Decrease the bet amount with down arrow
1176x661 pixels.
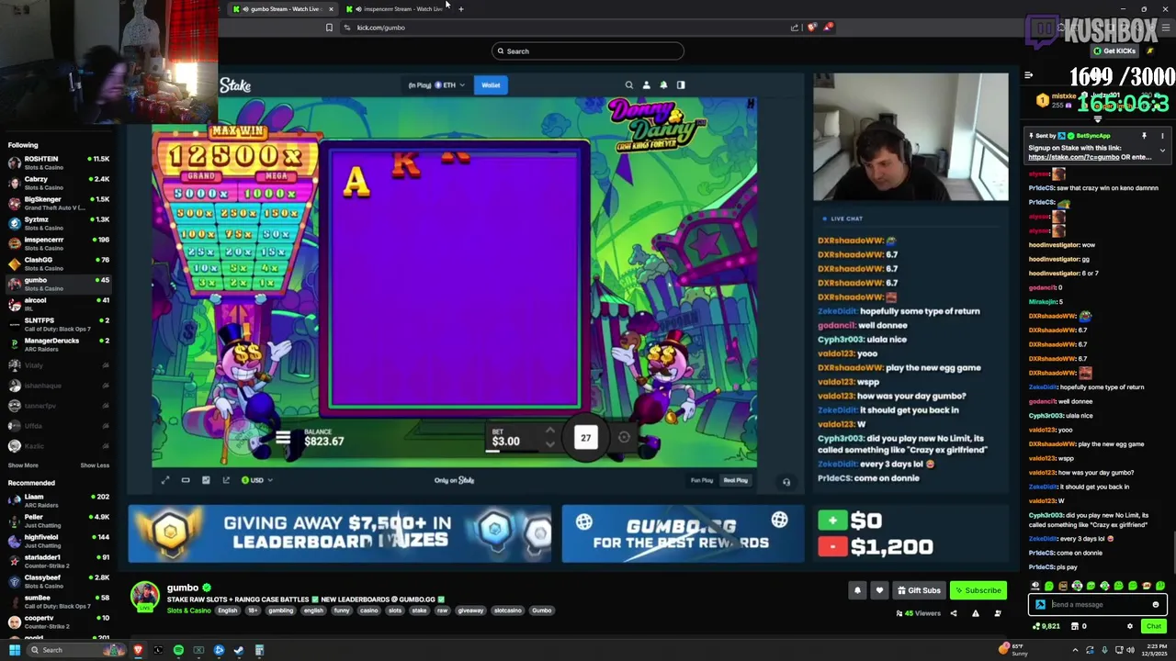pyautogui.click(x=549, y=445)
